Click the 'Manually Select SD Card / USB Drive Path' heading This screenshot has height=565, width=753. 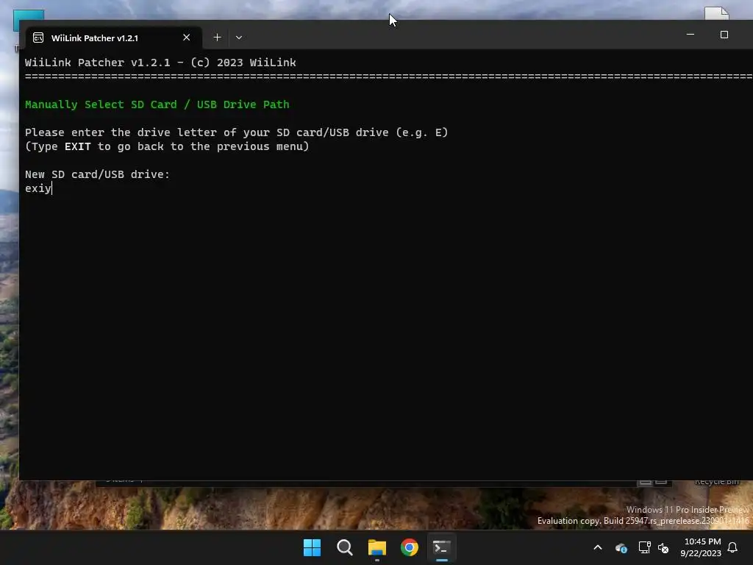pyautogui.click(x=157, y=104)
